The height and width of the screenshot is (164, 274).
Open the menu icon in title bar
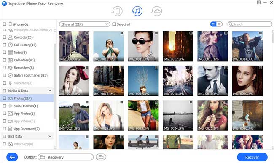point(259,3)
